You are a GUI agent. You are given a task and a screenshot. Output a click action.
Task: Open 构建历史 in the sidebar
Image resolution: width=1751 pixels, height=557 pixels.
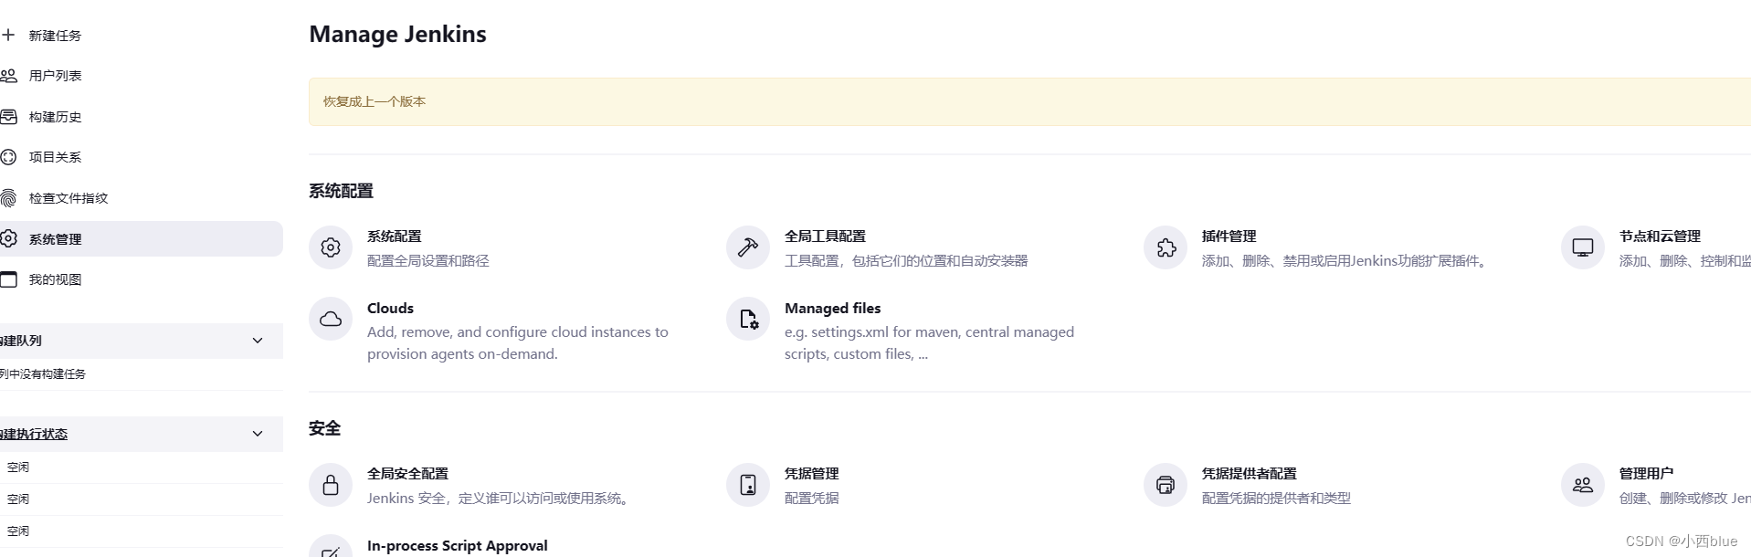(55, 117)
